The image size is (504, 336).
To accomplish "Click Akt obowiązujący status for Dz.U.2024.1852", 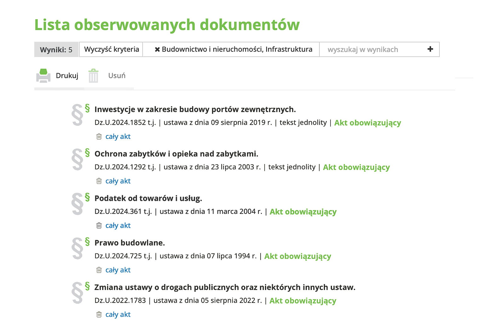I will pyautogui.click(x=368, y=123).
